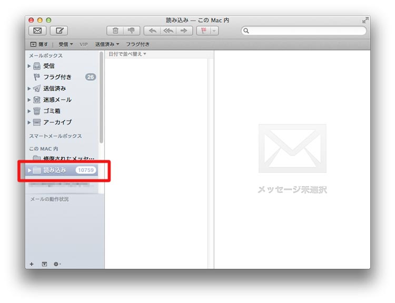Click the trash delete button

[x=115, y=30]
